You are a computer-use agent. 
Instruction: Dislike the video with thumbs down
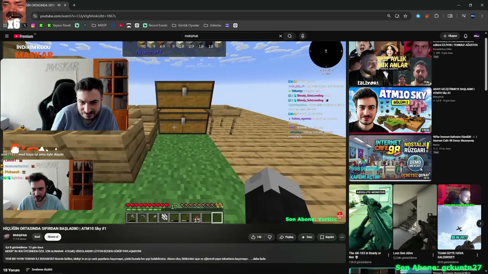coord(270,237)
